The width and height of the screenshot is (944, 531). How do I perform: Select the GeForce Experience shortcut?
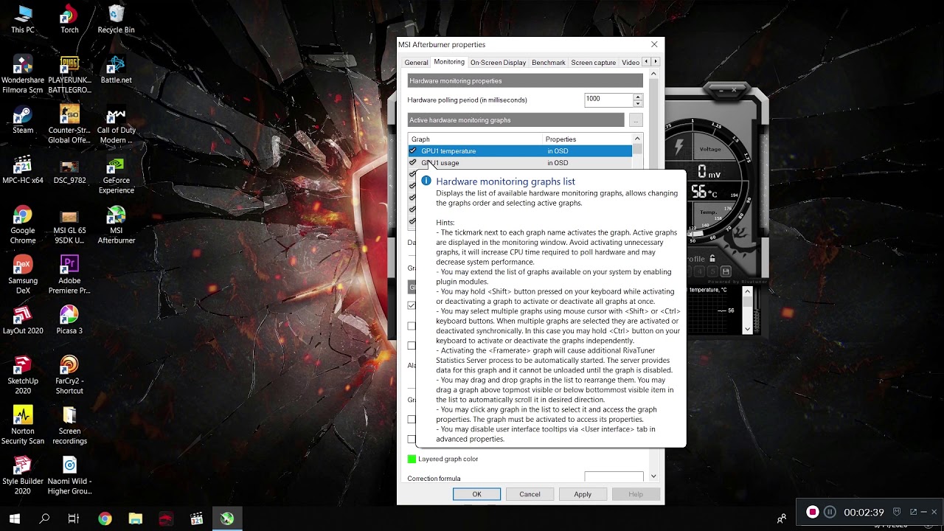coord(116,176)
